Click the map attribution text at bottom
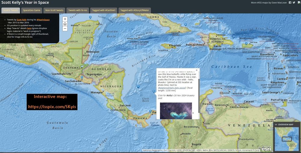Viewport: 301px width, 153px height. coord(201,150)
